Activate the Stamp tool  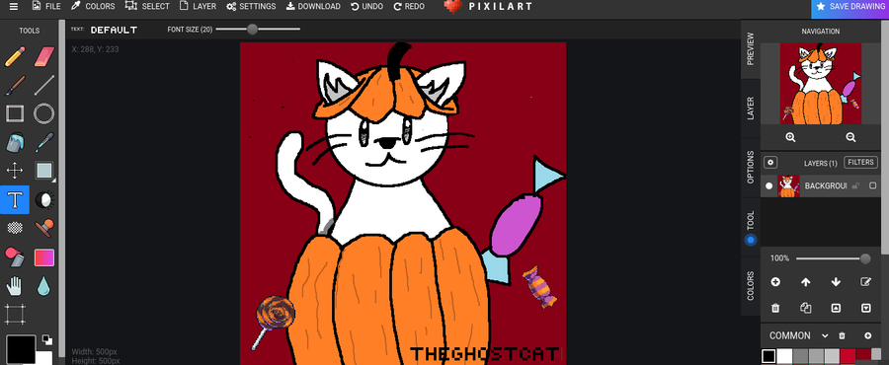click(44, 228)
